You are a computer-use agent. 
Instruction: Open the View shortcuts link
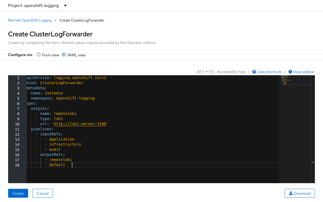(269, 72)
